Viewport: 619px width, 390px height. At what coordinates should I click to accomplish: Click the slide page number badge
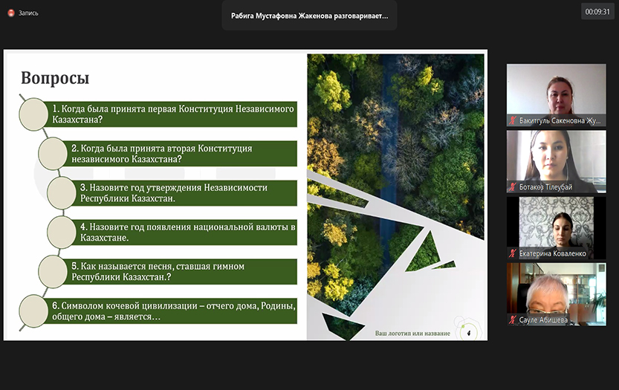(x=468, y=333)
